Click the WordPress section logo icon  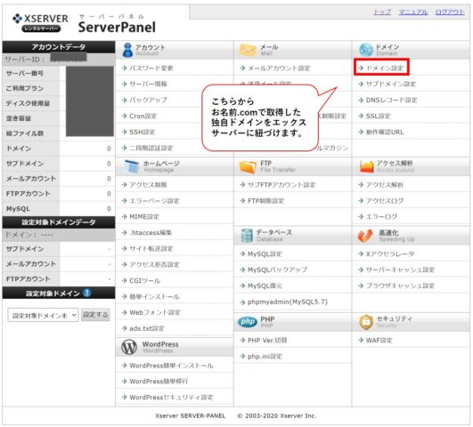pos(129,347)
